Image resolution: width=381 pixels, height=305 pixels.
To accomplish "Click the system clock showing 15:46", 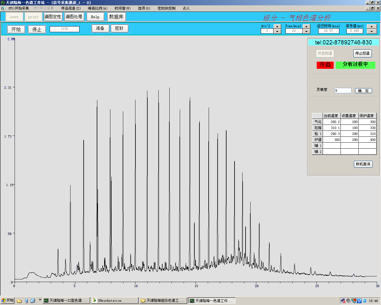I will [x=373, y=301].
